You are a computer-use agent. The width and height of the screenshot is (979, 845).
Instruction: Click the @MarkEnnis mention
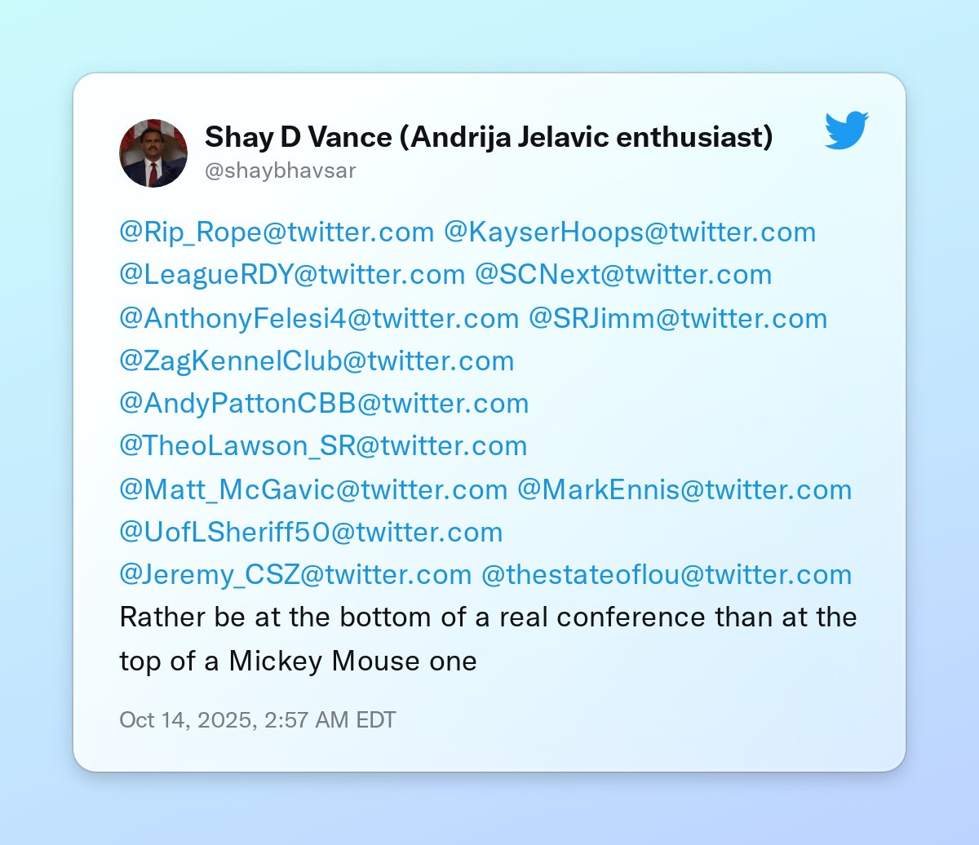click(684, 489)
